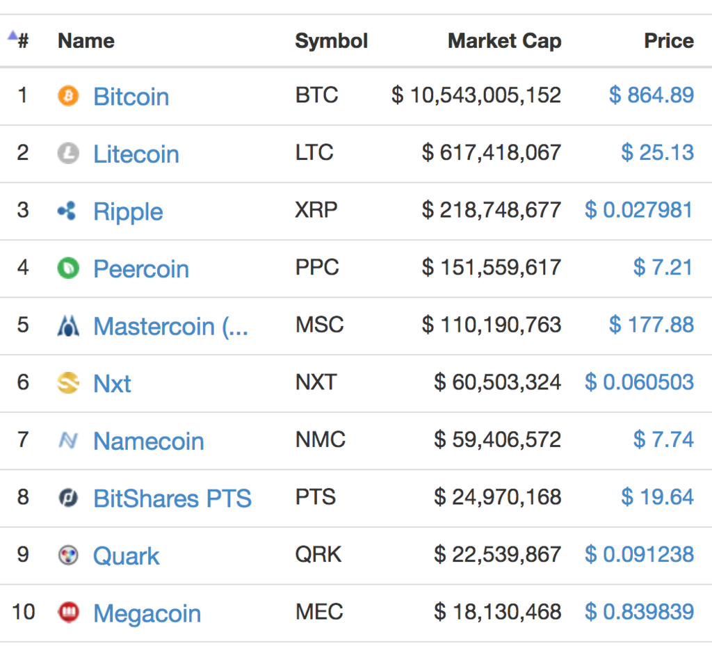Click Quark price $ 0.091238
Image resolution: width=712 pixels, height=648 pixels.
(639, 554)
